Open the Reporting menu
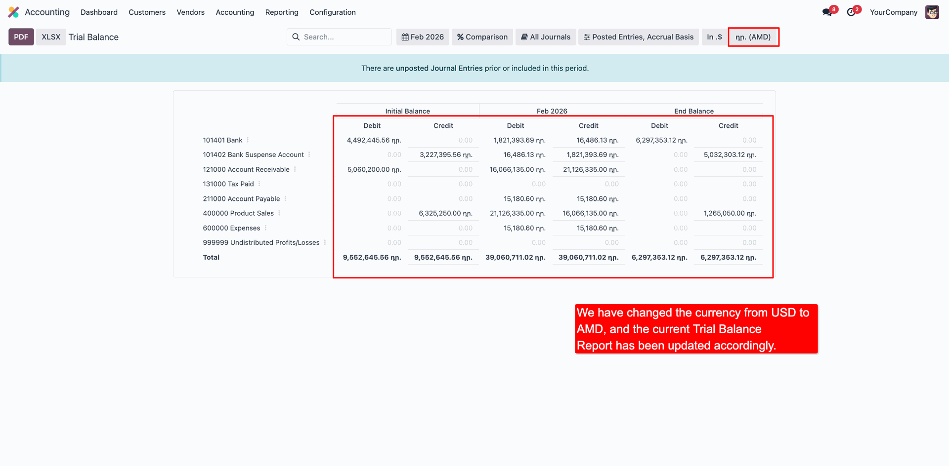The image size is (949, 466). coord(282,12)
